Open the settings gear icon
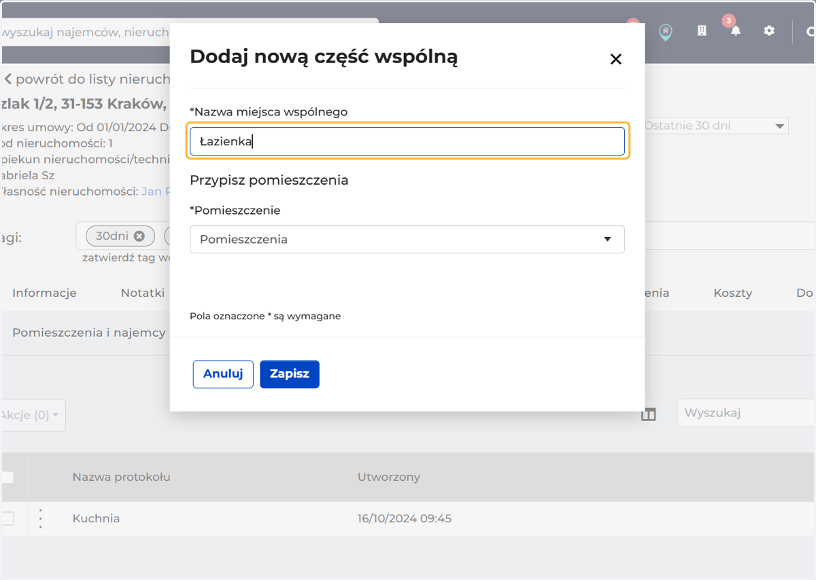The image size is (816, 580). [769, 31]
